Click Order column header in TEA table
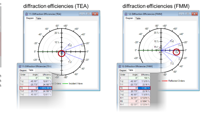This screenshot has height=114, width=203. pos(24,75)
